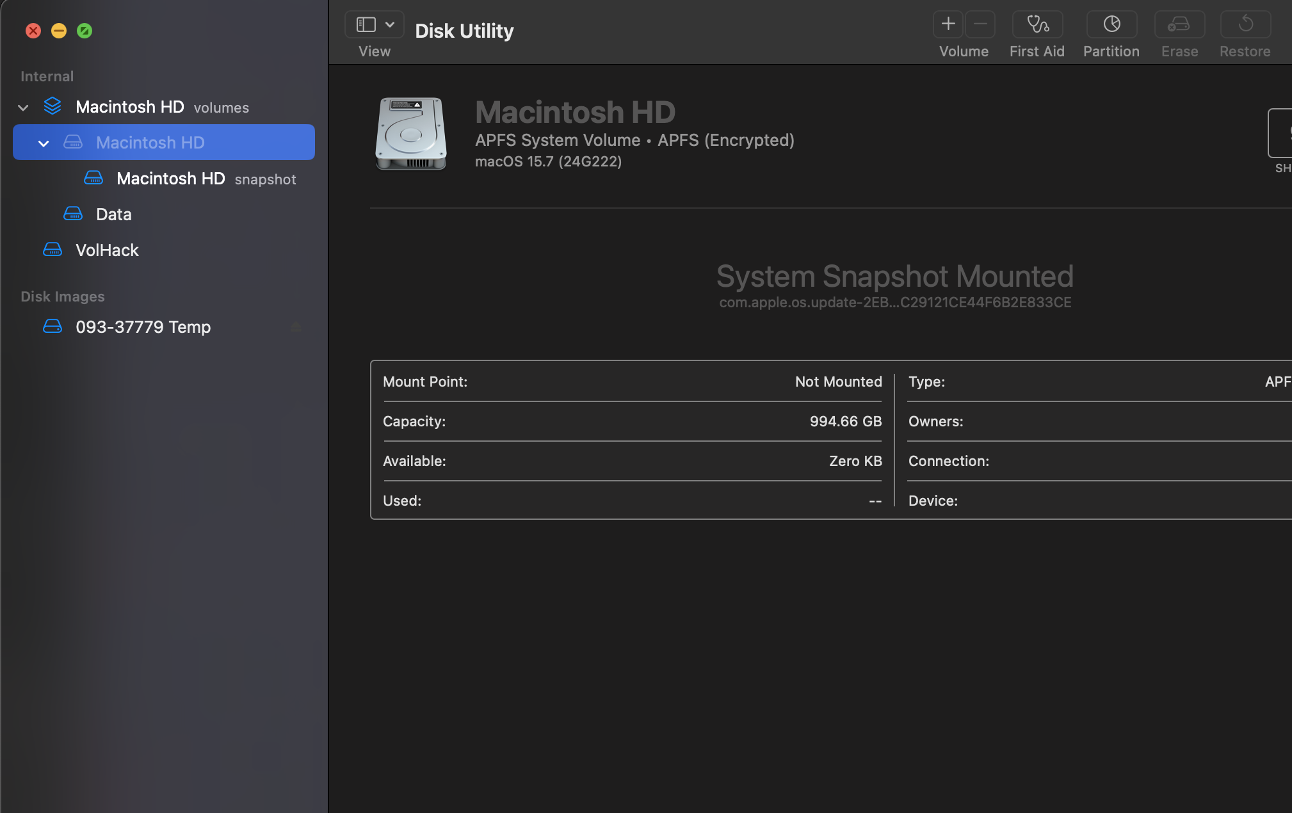Select the VolHack volume
1292x813 pixels.
[x=107, y=250]
